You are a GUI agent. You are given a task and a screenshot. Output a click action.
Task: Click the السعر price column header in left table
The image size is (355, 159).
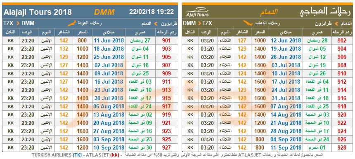tap(83, 32)
